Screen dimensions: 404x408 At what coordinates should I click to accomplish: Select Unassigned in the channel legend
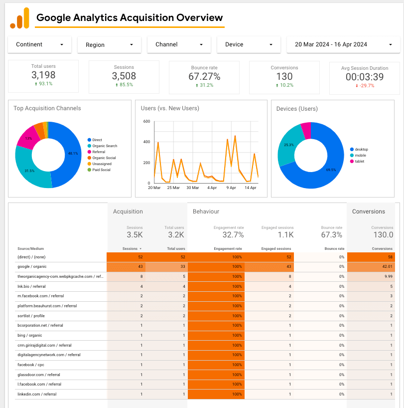click(x=100, y=164)
